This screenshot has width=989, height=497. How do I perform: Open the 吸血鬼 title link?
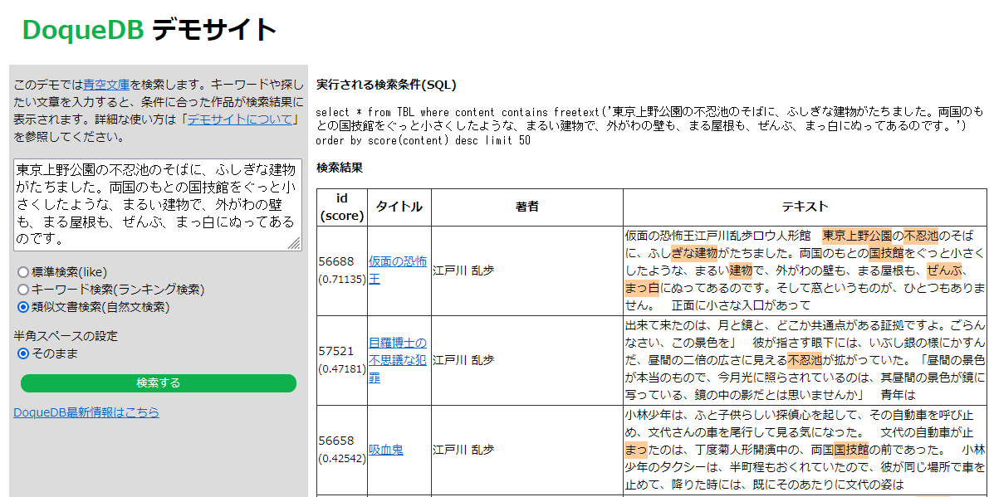[386, 450]
